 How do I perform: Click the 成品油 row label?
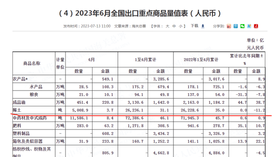[19, 103]
